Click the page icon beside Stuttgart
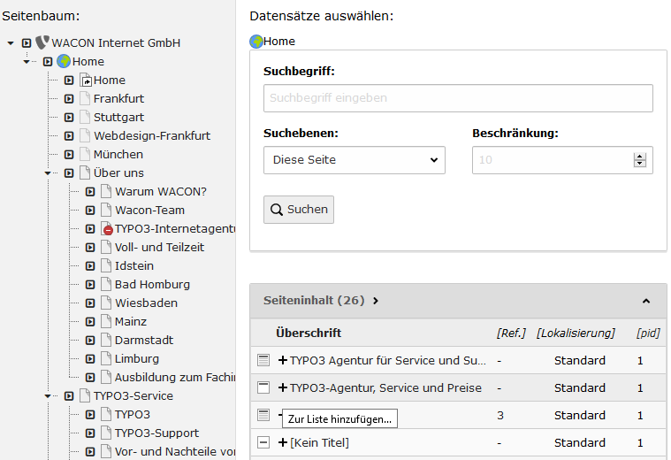This screenshot has height=460, width=671. [86, 117]
